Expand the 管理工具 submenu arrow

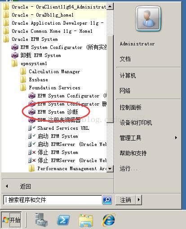click(x=176, y=137)
